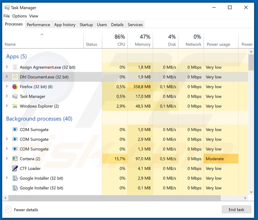The width and height of the screenshot is (258, 220).
Task: Open the View menu
Action: [34, 16]
